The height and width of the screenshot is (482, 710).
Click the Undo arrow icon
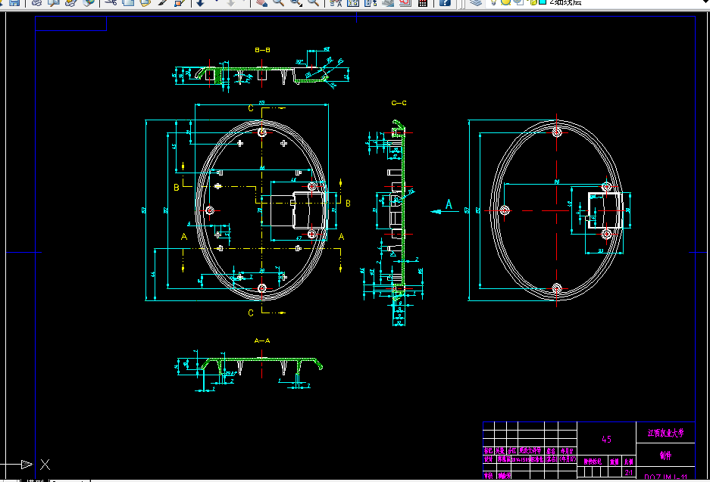(x=200, y=2)
